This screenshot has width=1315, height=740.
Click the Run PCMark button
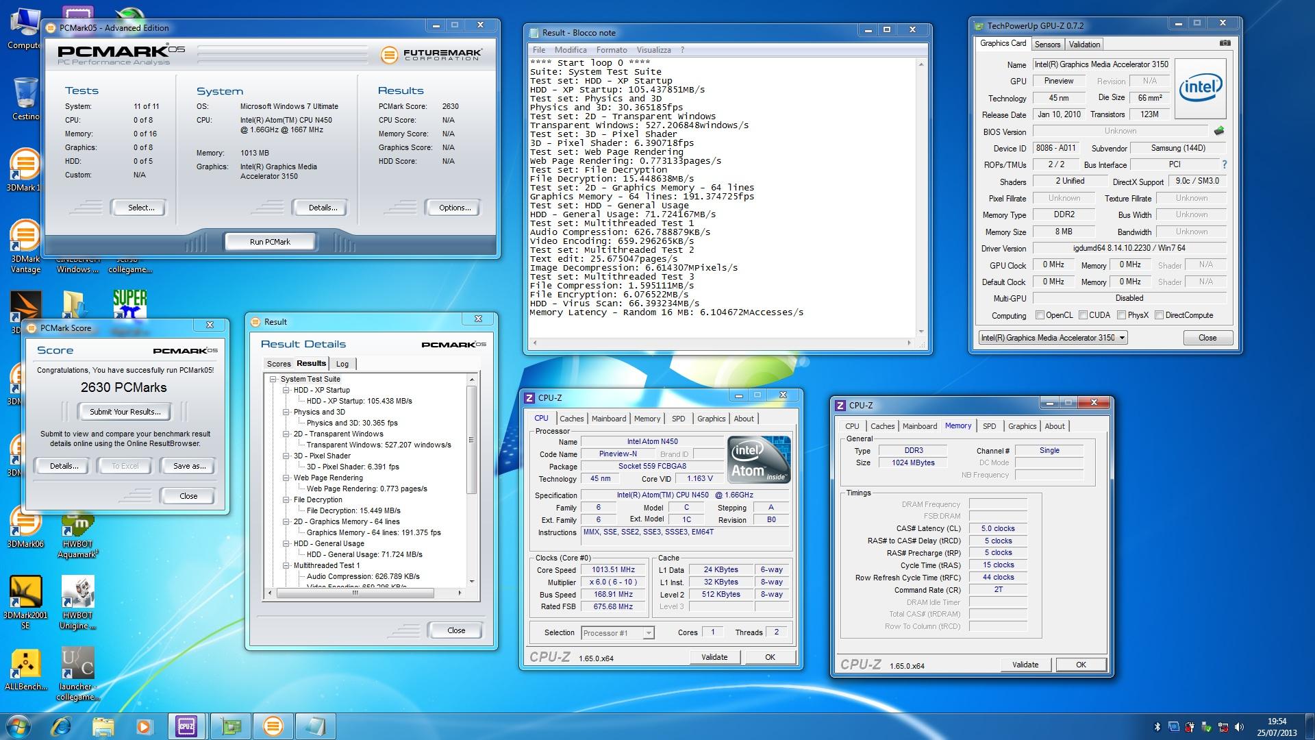[270, 242]
